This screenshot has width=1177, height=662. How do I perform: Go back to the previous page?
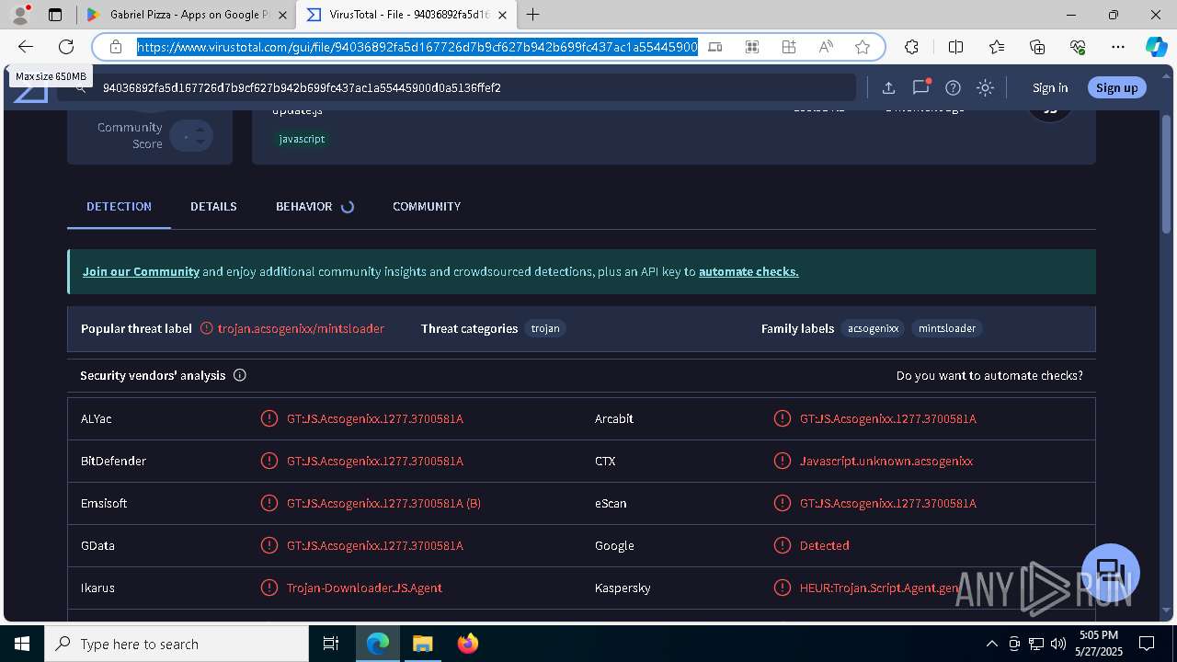pyautogui.click(x=26, y=47)
